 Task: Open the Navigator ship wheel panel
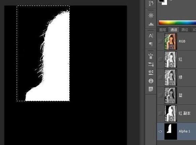point(151,16)
